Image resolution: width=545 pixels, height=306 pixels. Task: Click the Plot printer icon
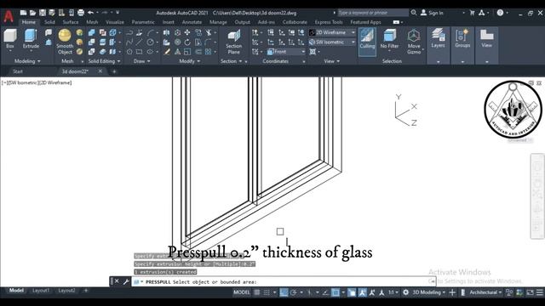click(81, 13)
